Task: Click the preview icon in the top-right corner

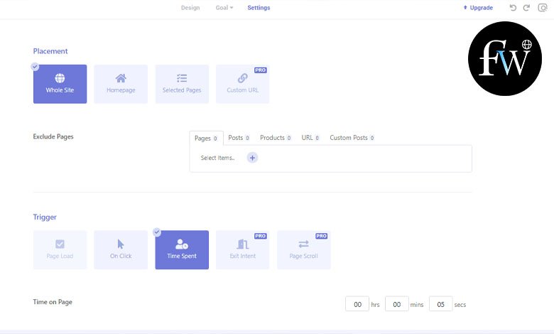Action: [543, 8]
